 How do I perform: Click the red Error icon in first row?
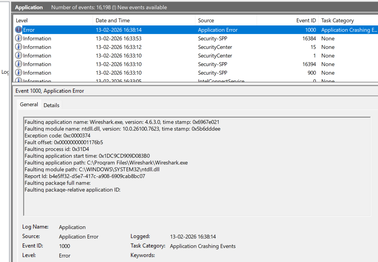tap(19, 30)
